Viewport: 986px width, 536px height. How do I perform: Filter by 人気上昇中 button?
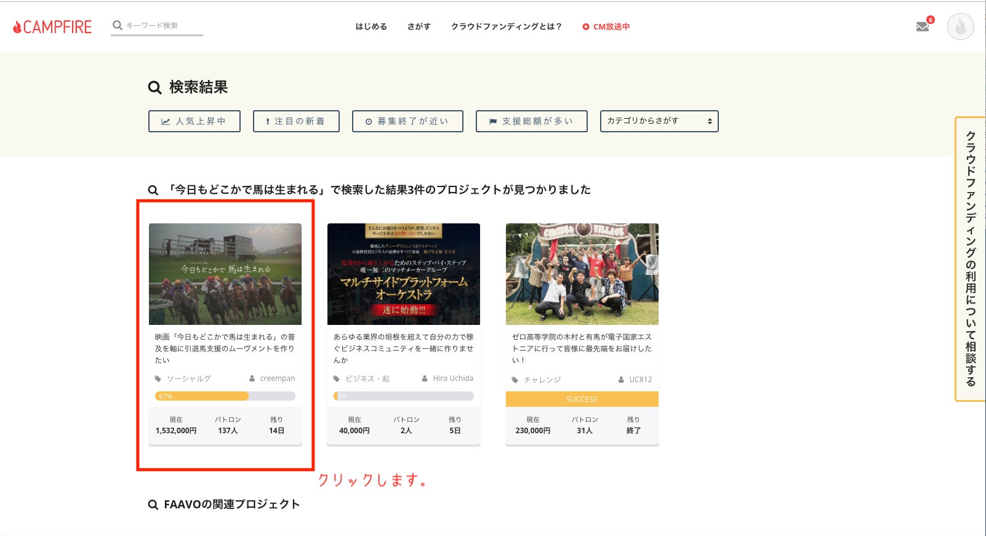194,121
